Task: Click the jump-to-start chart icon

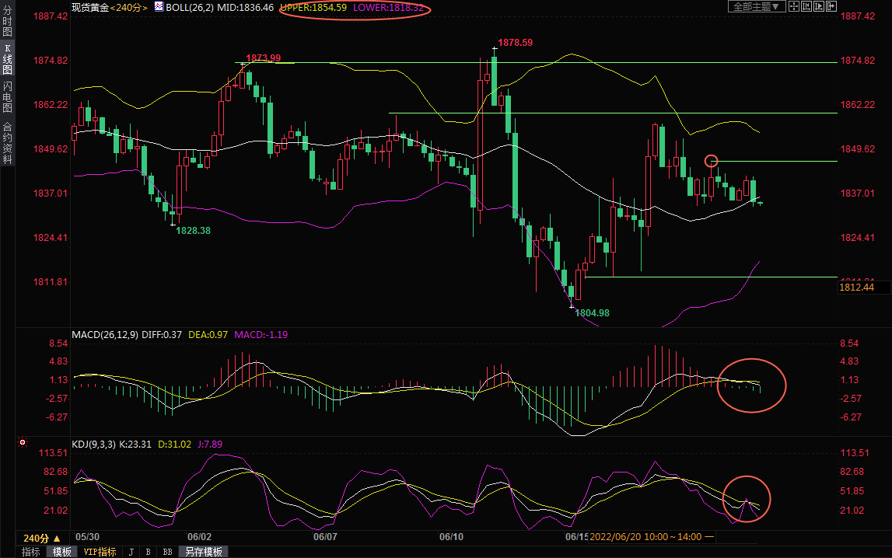Action: tap(806, 6)
